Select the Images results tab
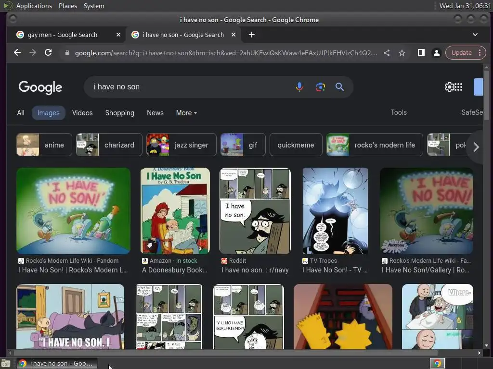Viewport: 493px width, 369px height. [48, 113]
